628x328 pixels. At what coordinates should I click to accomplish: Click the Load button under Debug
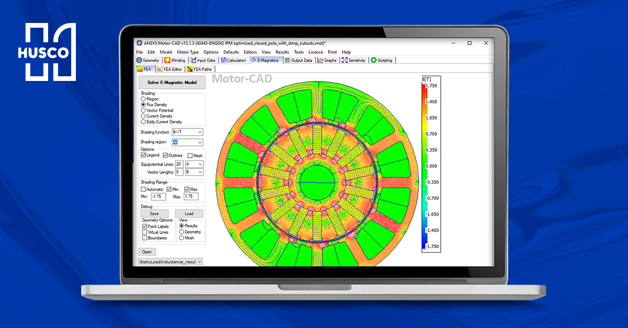pyautogui.click(x=189, y=213)
